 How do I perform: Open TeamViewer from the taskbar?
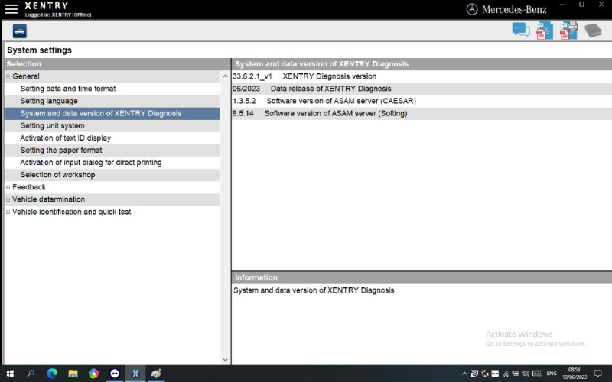click(115, 374)
